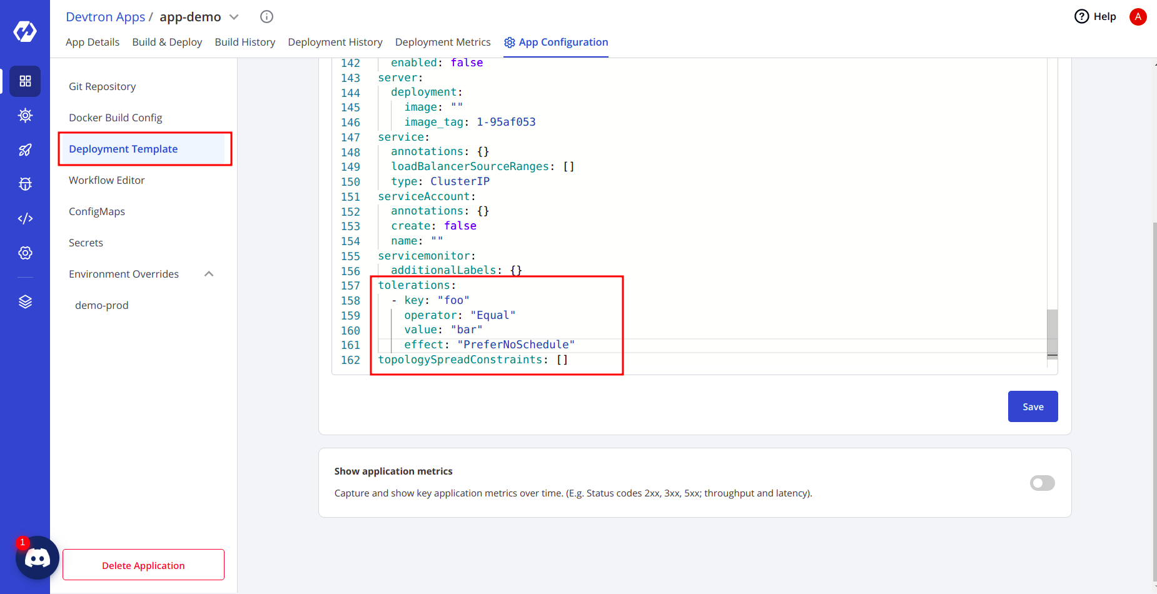Click the 'type: ClusterIP' line
1157x594 pixels.
[440, 181]
